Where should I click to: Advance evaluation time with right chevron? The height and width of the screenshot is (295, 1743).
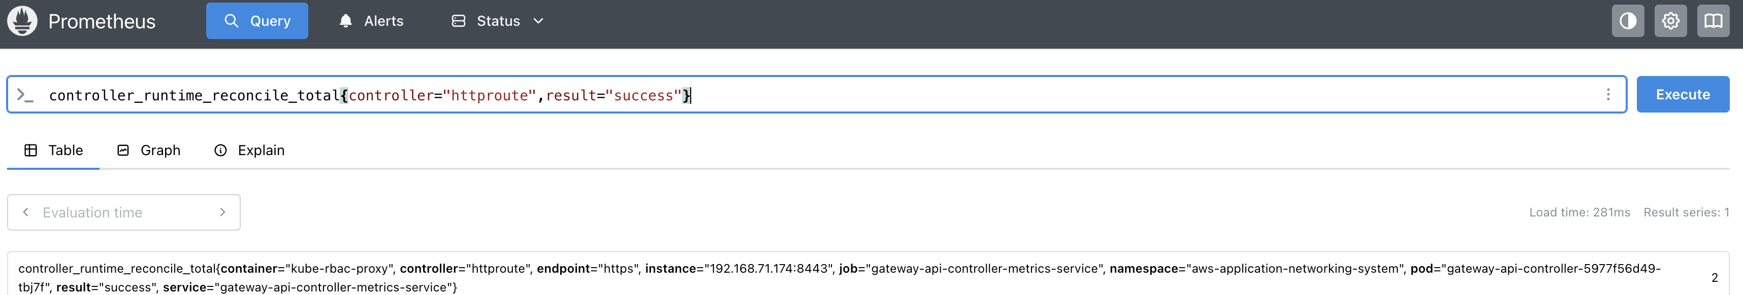(x=222, y=212)
